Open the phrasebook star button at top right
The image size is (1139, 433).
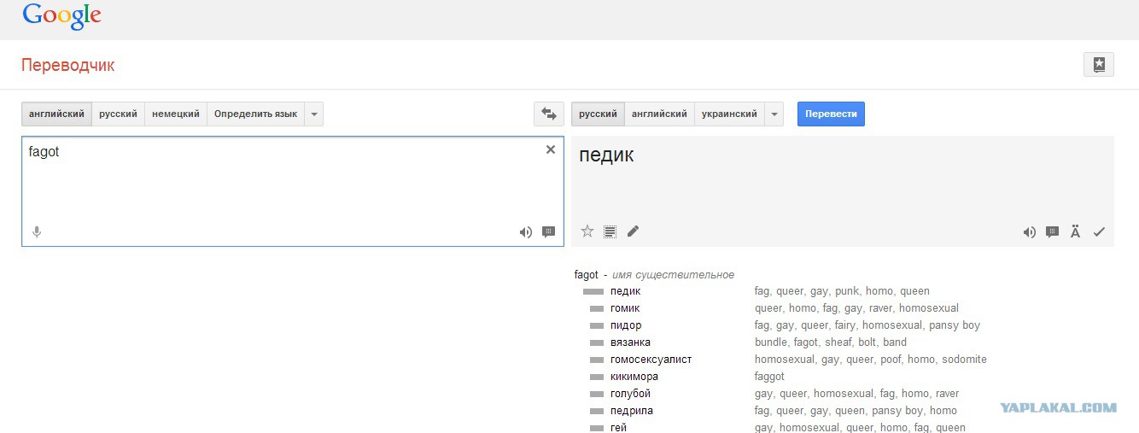[x=1099, y=64]
